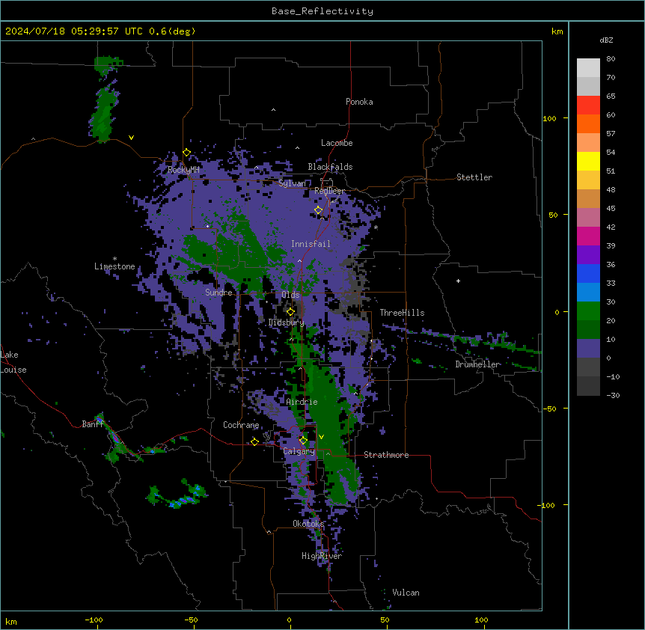Select the Blackfalds map label
Image resolution: width=645 pixels, height=630 pixels.
(x=330, y=167)
